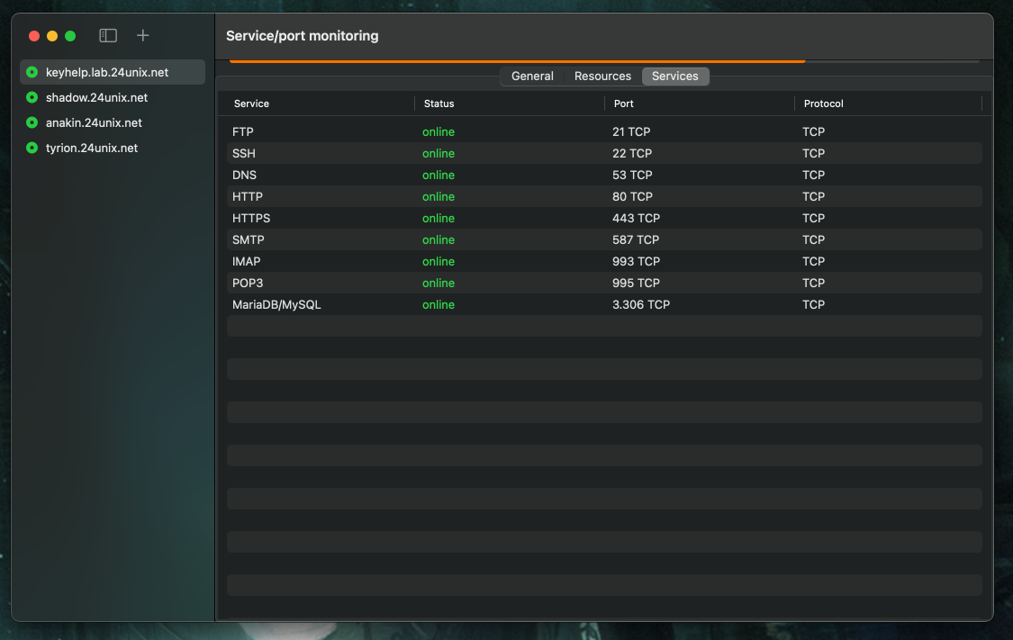Sort by the Status column header
The width and height of the screenshot is (1013, 640).
(x=439, y=104)
